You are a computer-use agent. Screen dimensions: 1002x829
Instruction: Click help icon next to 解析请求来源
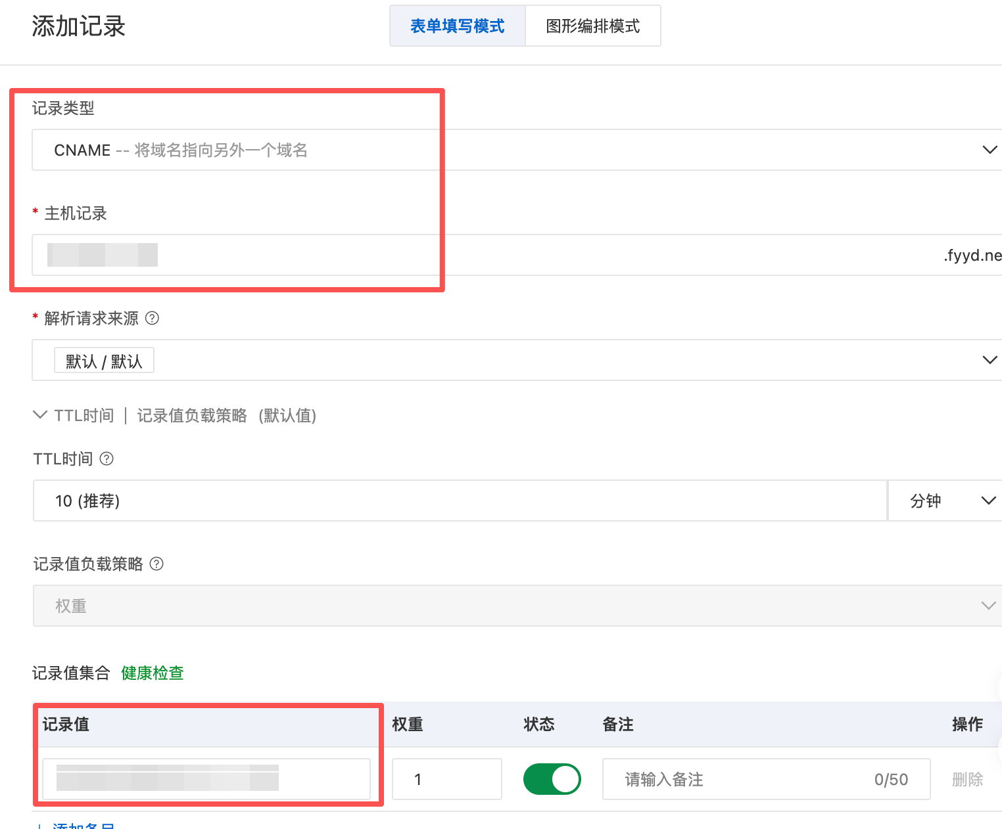[152, 319]
